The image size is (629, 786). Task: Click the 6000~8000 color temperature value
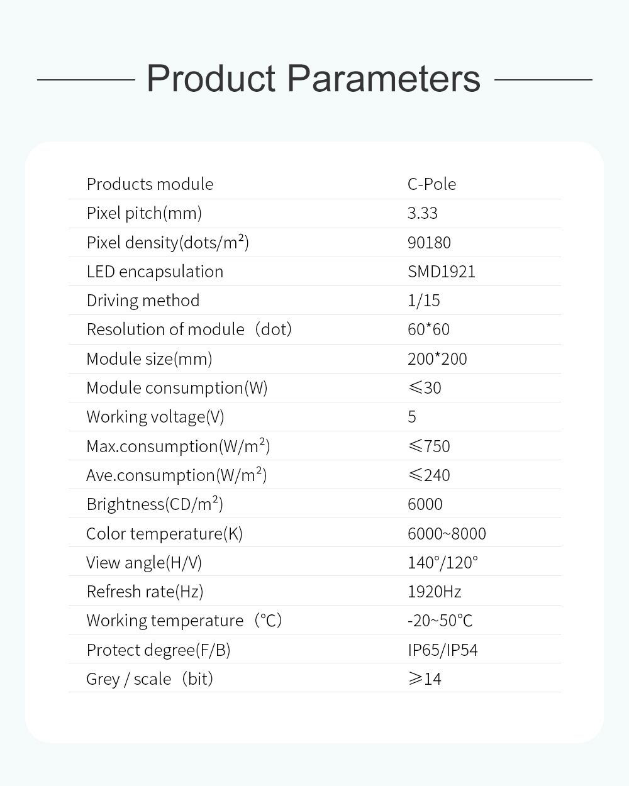point(447,534)
